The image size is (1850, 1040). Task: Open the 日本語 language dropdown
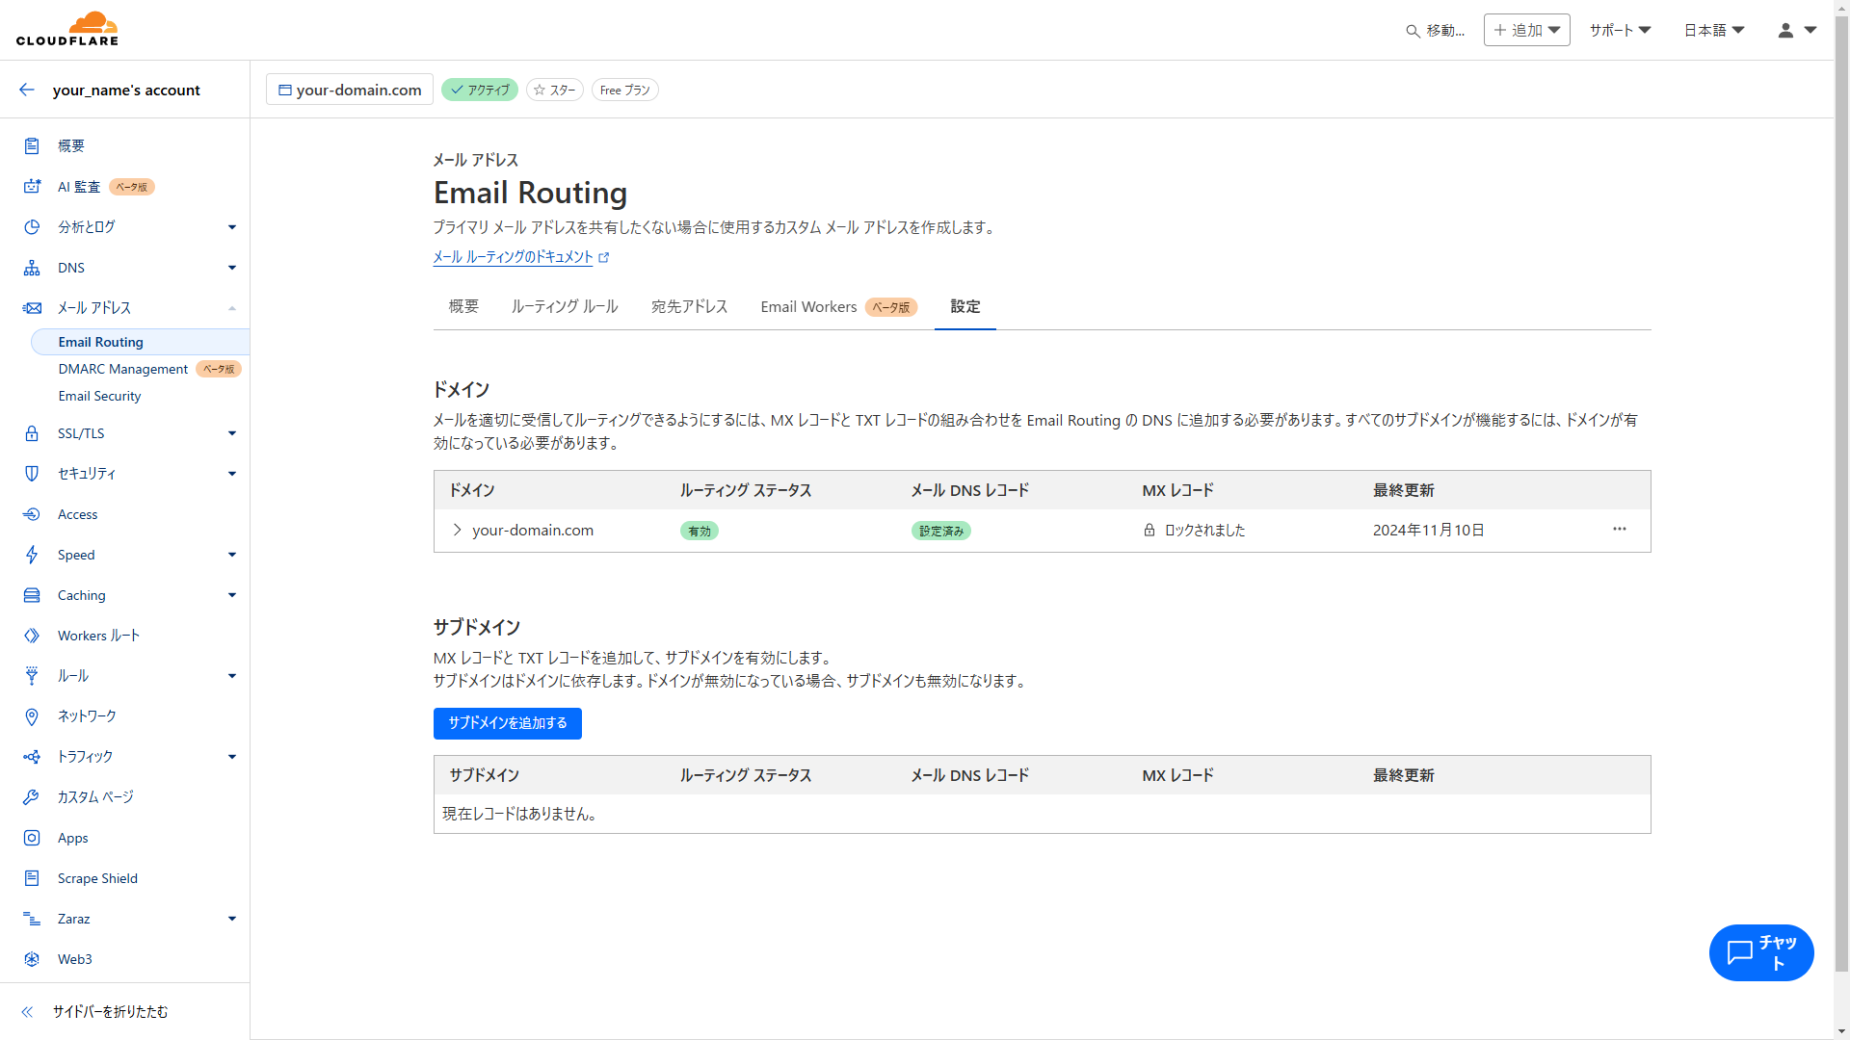click(1714, 30)
